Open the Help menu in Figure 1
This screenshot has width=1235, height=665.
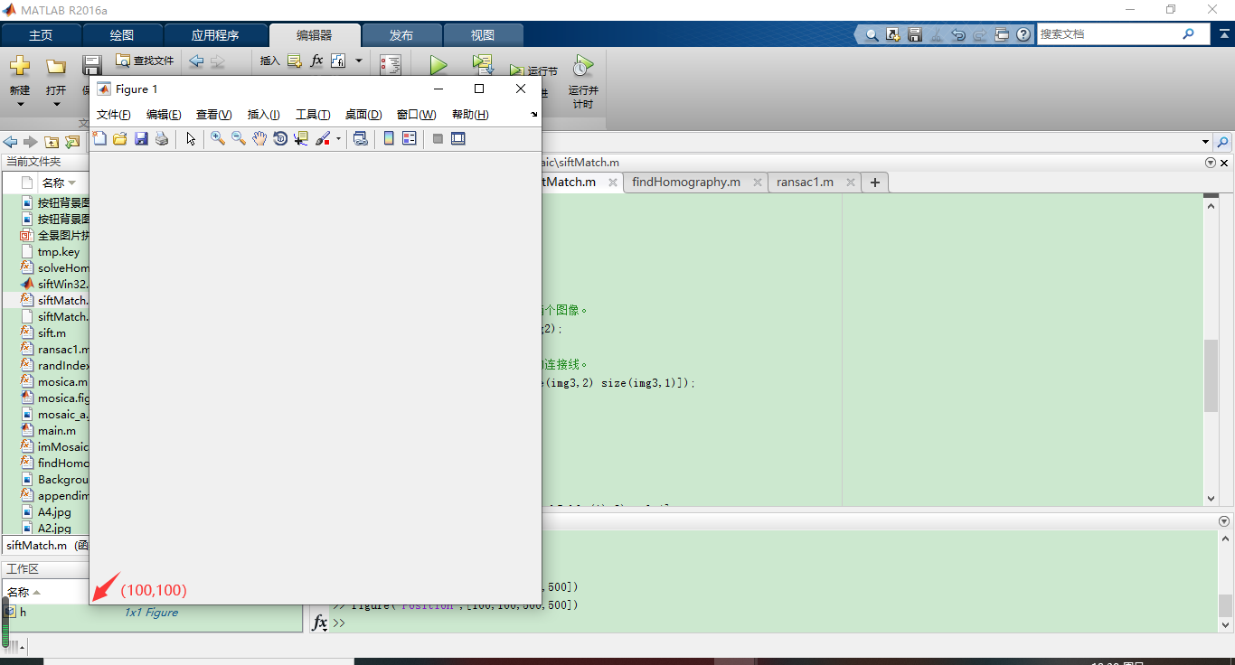pos(470,115)
